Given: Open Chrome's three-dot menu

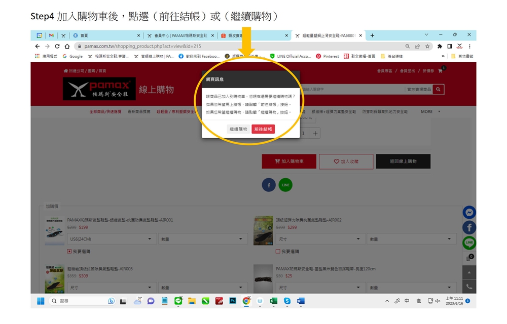Looking at the screenshot, I should [x=469, y=46].
